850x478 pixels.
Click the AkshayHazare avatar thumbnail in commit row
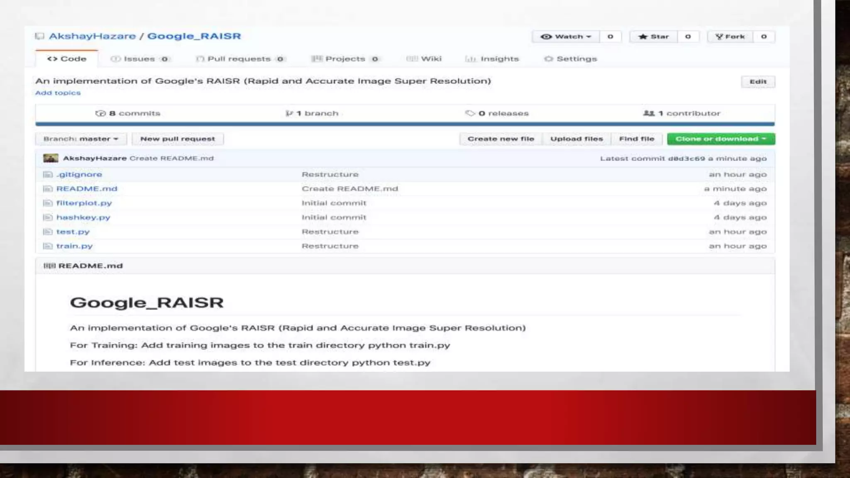tap(51, 158)
